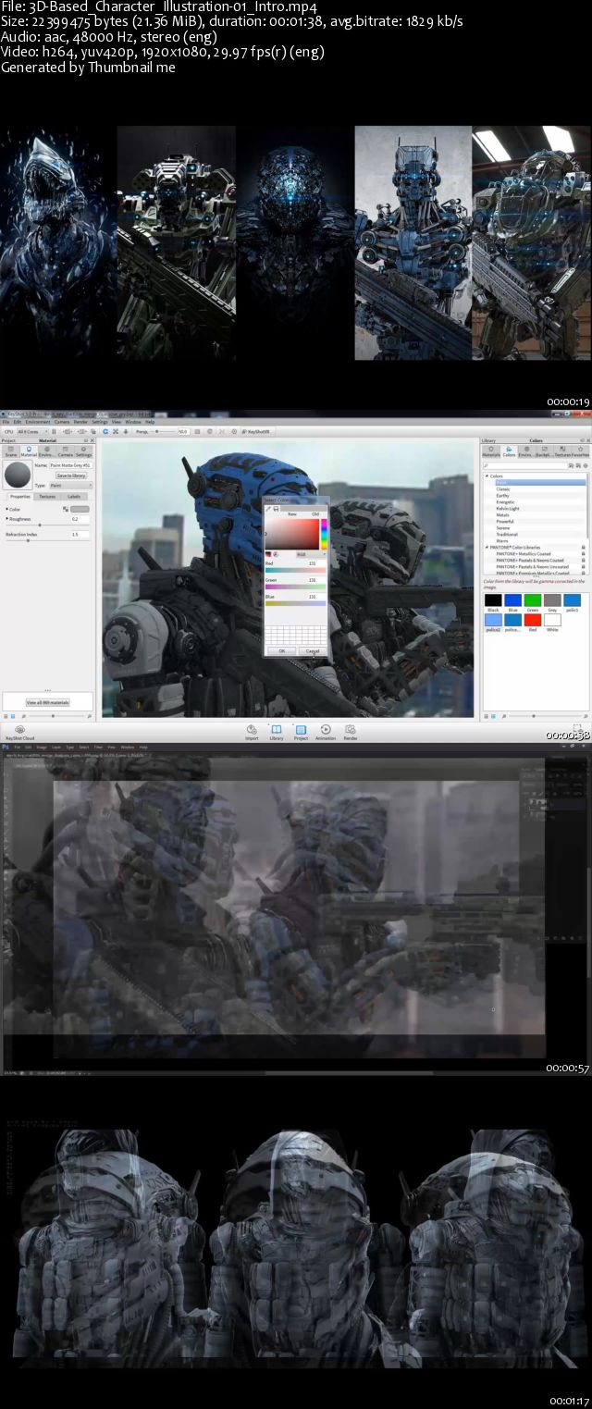Toggle the Project icon in bottom toolbar

pyautogui.click(x=301, y=732)
